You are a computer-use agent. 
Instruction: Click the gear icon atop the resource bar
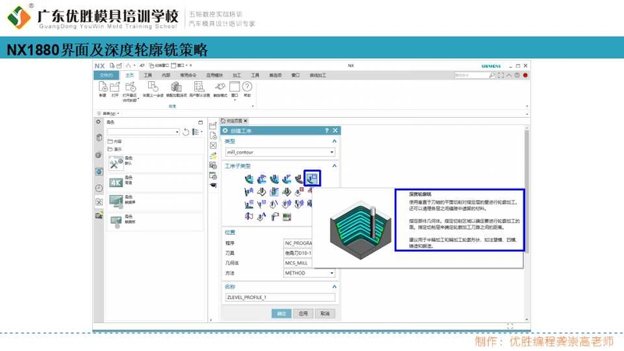pyautogui.click(x=98, y=122)
